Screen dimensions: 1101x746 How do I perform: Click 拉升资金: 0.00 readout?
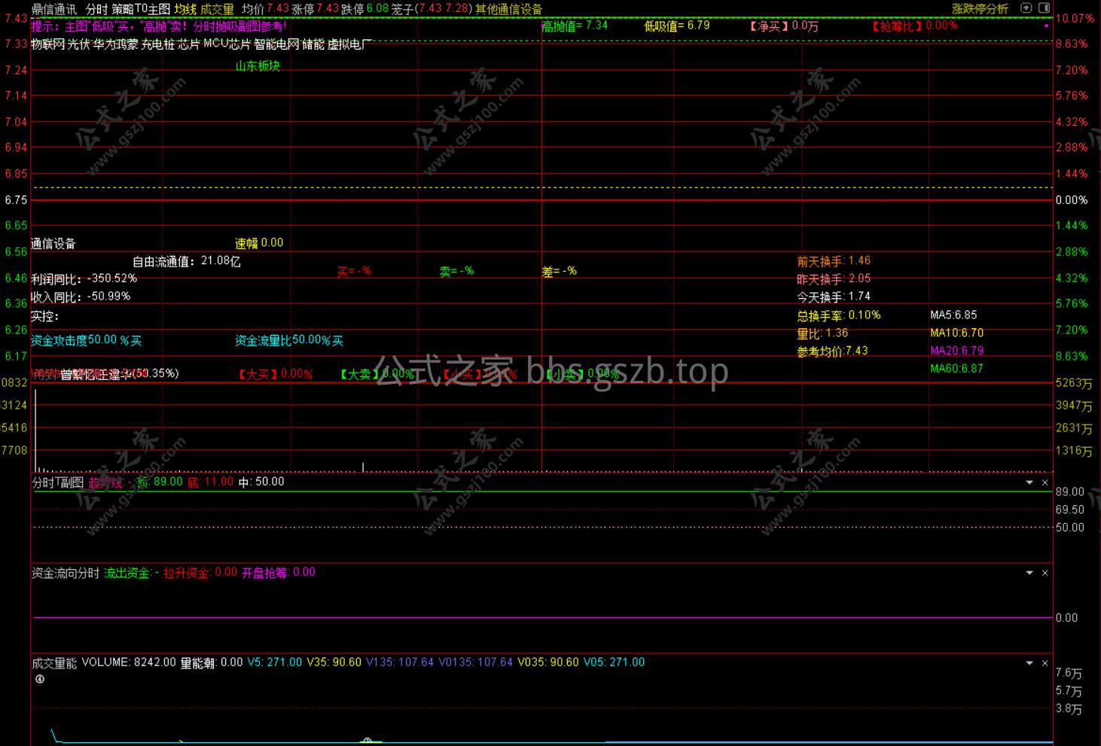click(200, 573)
